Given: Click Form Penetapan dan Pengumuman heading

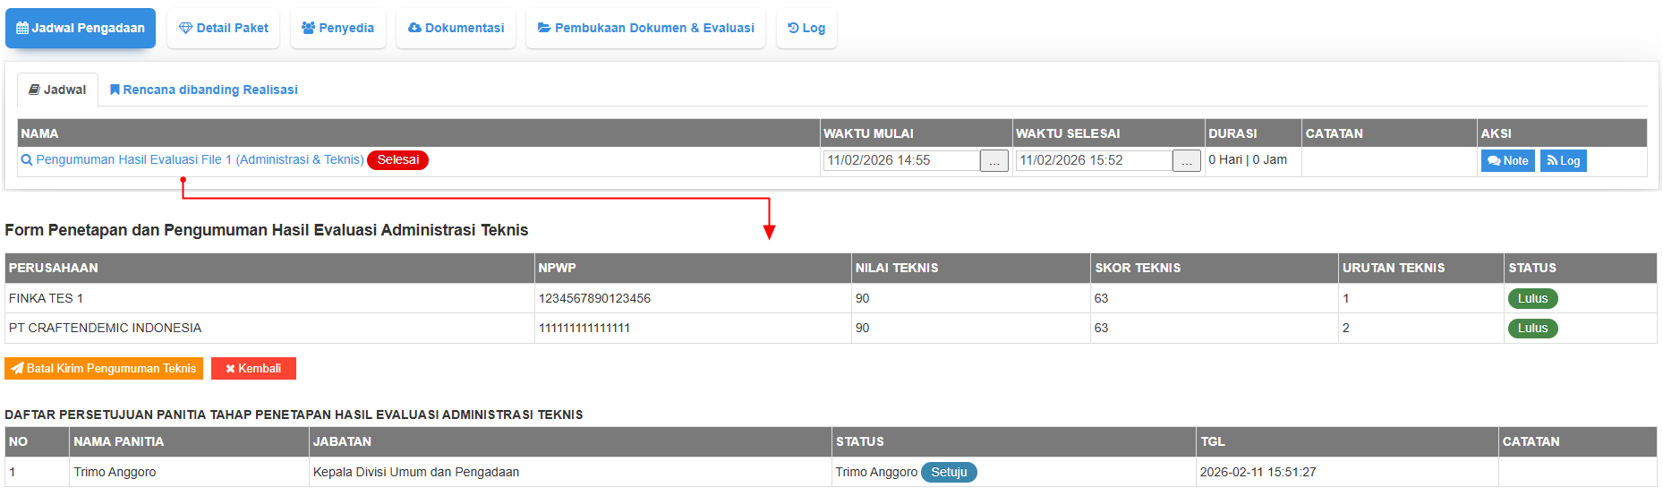Looking at the screenshot, I should coord(267,230).
